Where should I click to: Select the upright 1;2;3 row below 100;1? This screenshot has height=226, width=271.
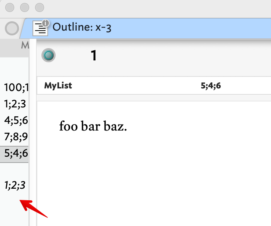pyautogui.click(x=15, y=104)
